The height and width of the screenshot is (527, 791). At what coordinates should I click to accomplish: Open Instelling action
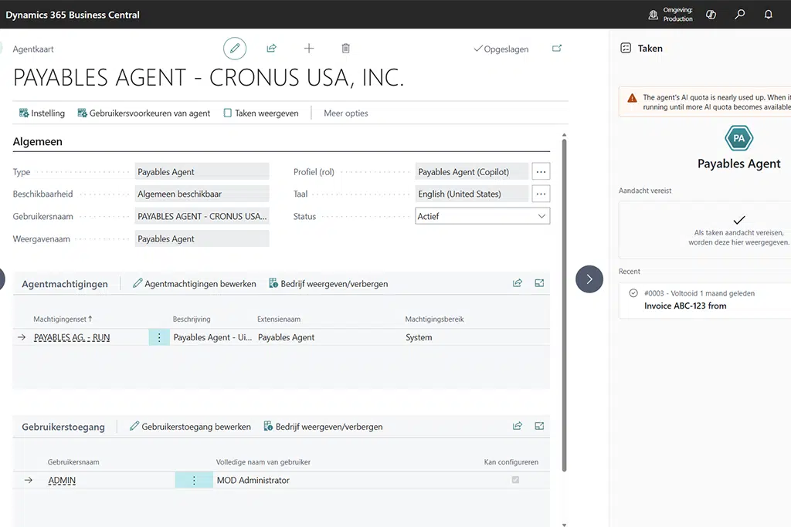pyautogui.click(x=42, y=113)
